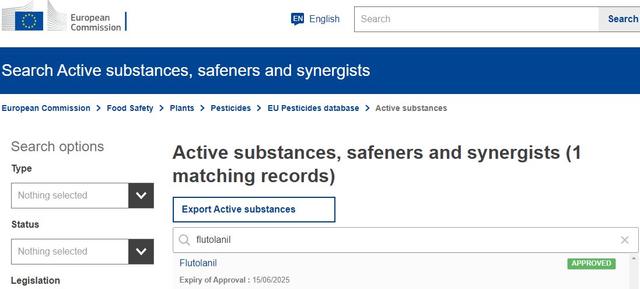Open the Type dropdown arrow
This screenshot has width=640, height=289.
point(141,196)
